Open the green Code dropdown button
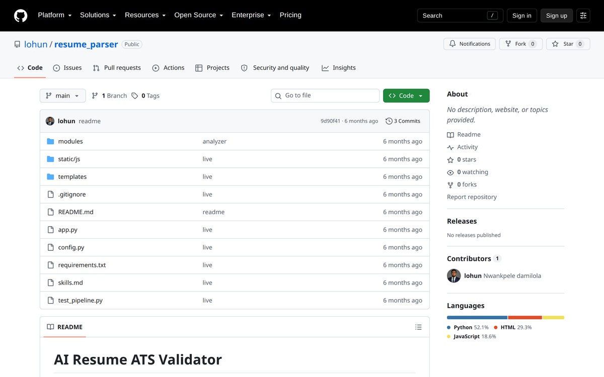The height and width of the screenshot is (377, 604). coord(406,96)
